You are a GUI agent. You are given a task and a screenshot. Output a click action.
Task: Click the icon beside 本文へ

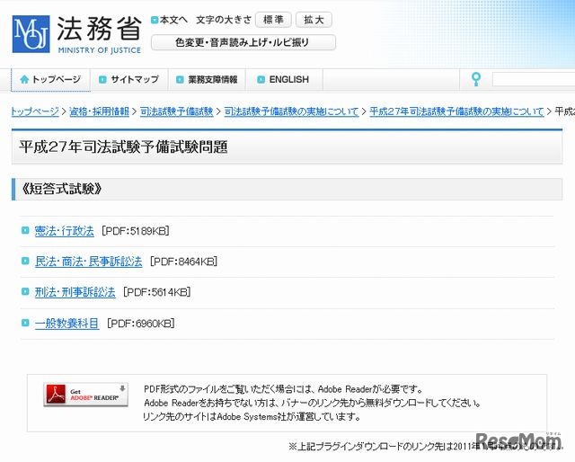click(155, 20)
